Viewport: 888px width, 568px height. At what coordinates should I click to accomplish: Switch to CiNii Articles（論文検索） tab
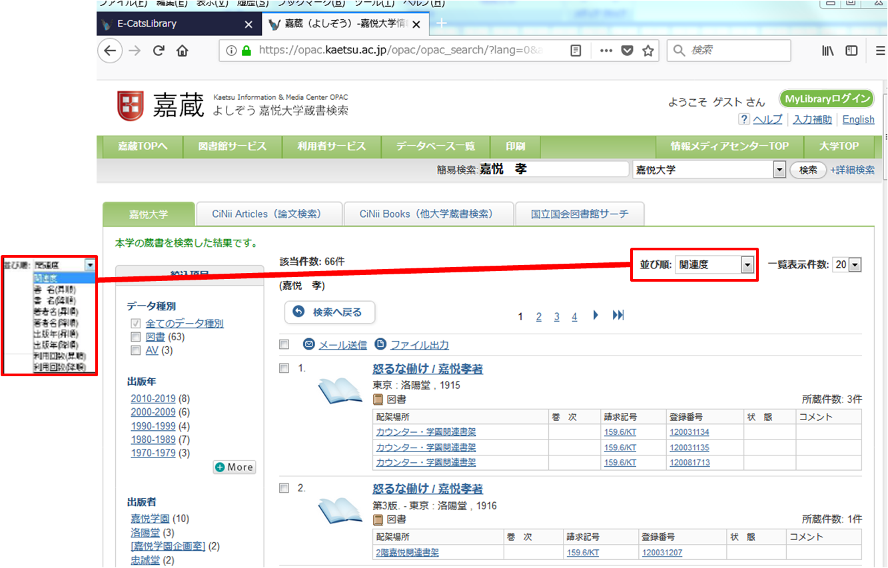point(269,214)
